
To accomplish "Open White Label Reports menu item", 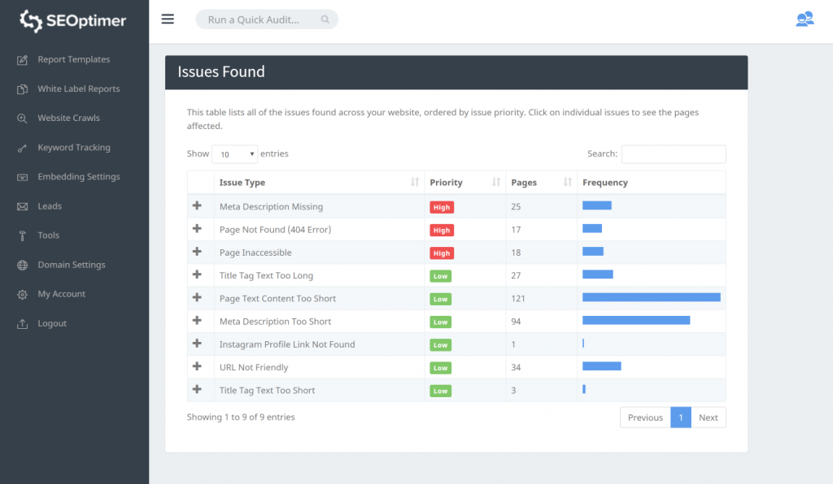I will coord(78,89).
